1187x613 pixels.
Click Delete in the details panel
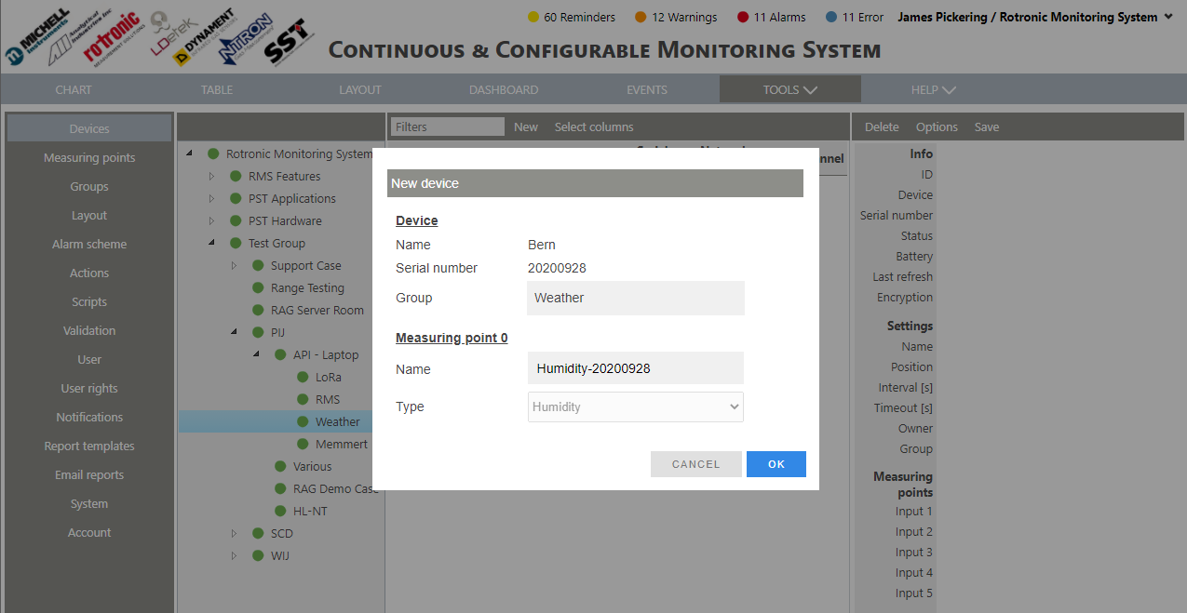pos(882,127)
